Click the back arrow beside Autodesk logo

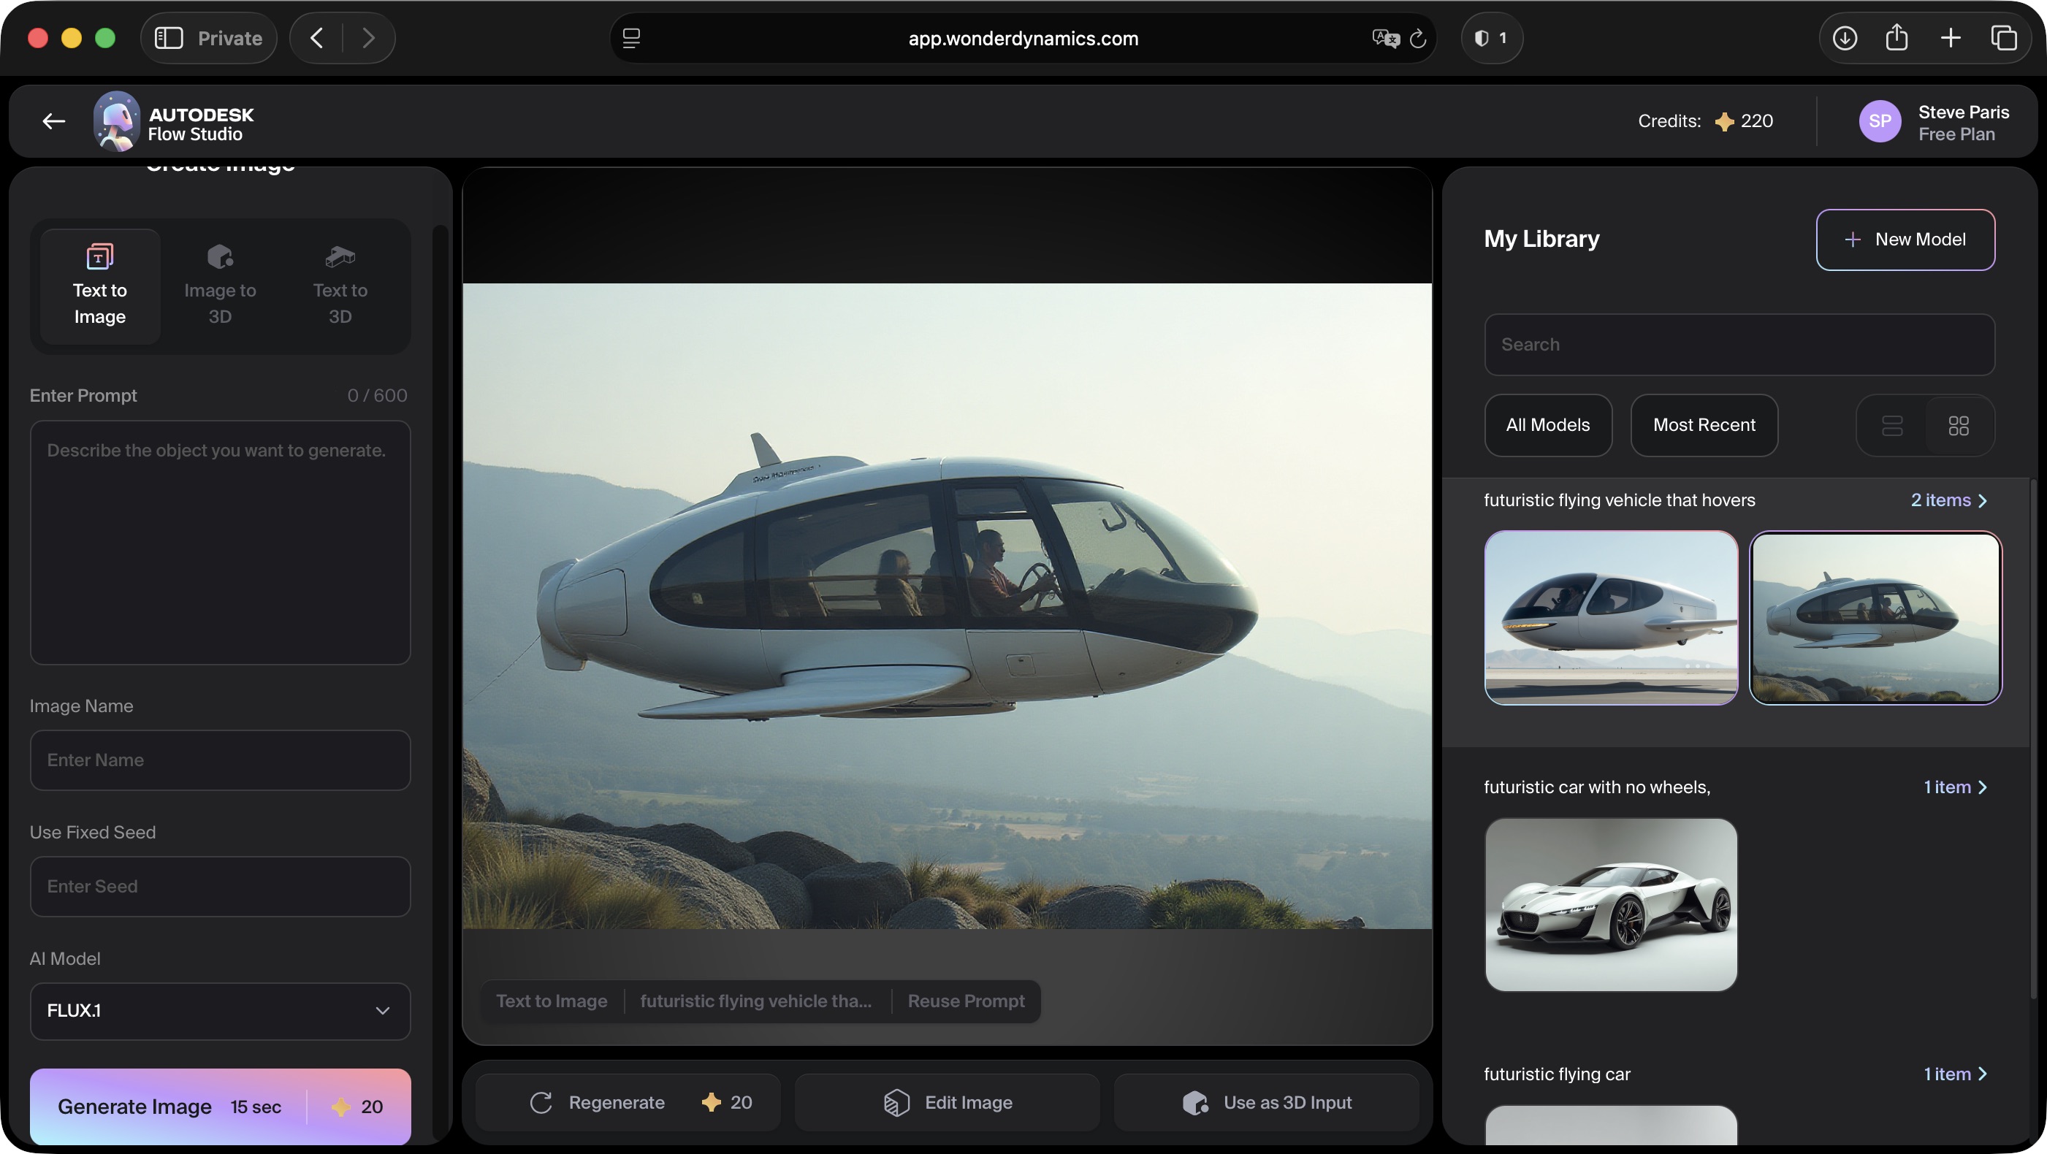pos(53,121)
